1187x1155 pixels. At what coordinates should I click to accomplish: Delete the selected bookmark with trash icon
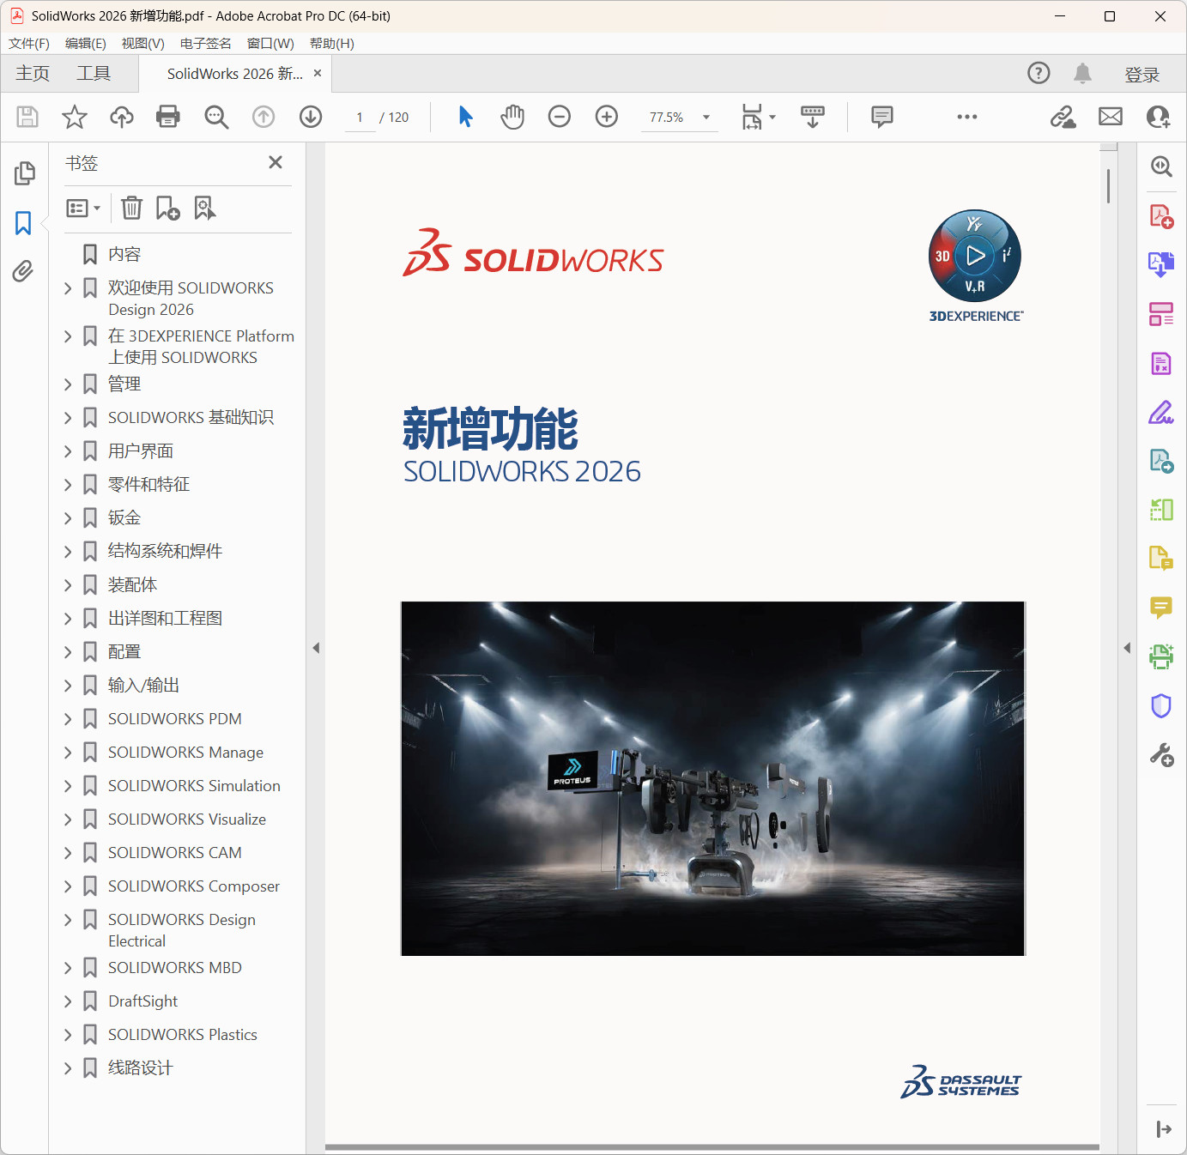tap(131, 208)
